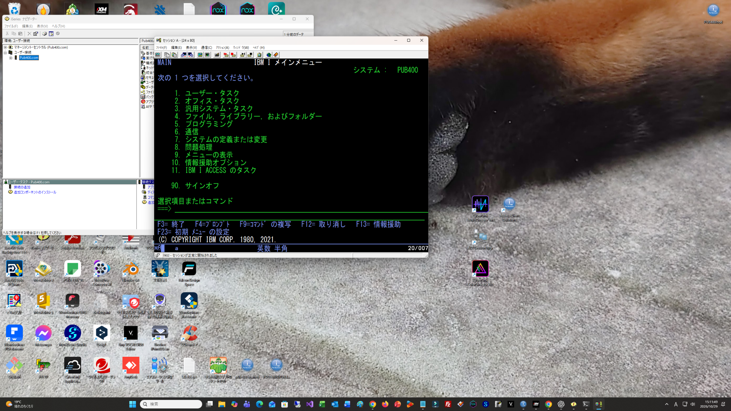
Task: Click the record macro red icon in Session A
Action: [226, 55]
